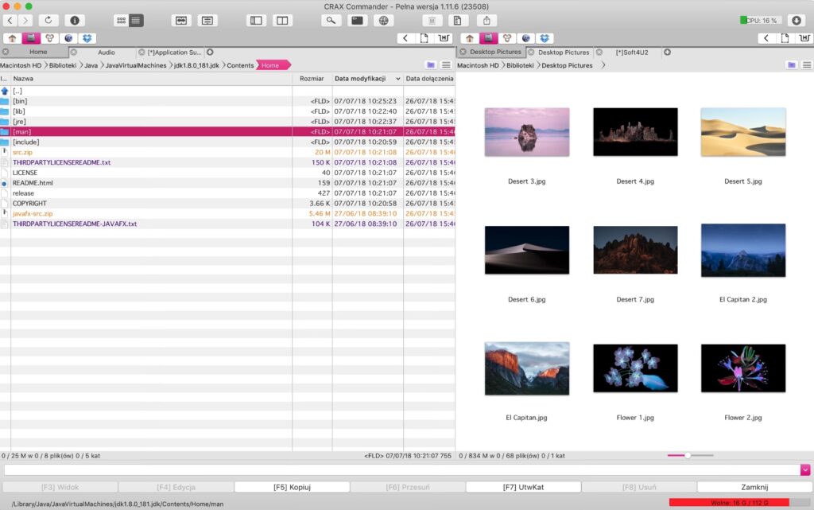The image size is (814, 510).
Task: Click the home arrow icon above the right panel
Action: [470, 37]
